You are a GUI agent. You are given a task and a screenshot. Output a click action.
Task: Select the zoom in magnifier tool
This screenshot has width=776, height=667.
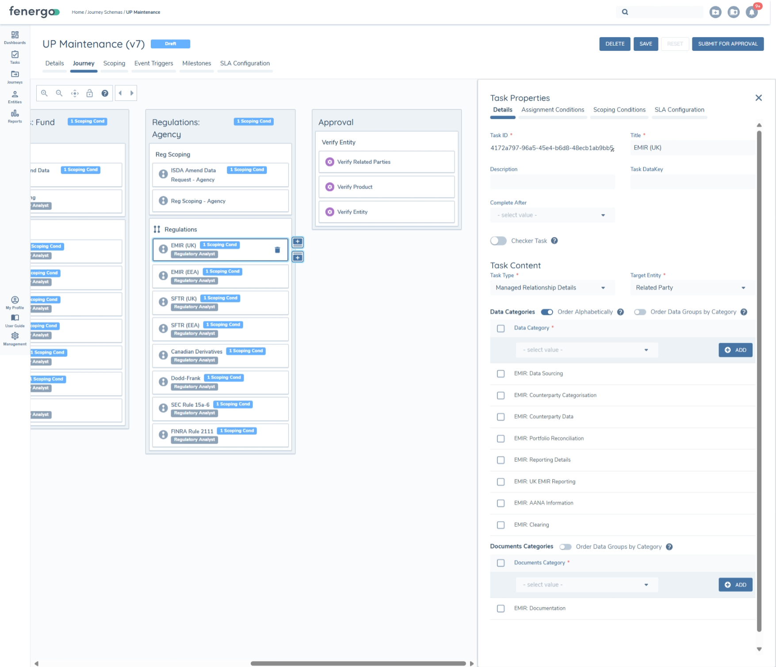(x=44, y=93)
